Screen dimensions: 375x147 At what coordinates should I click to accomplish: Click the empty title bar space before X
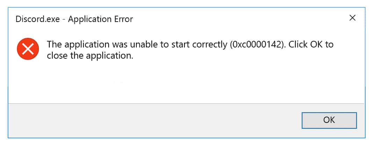pos(239,19)
